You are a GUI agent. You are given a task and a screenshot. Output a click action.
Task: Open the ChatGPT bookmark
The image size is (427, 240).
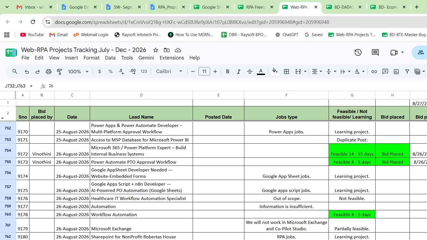[x=287, y=35]
